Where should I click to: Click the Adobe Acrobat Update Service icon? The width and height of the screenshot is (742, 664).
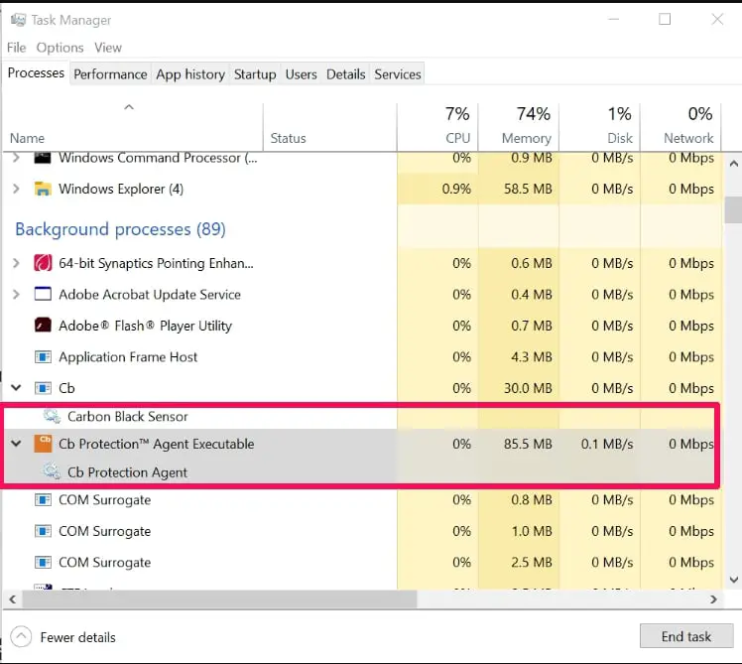(x=43, y=295)
